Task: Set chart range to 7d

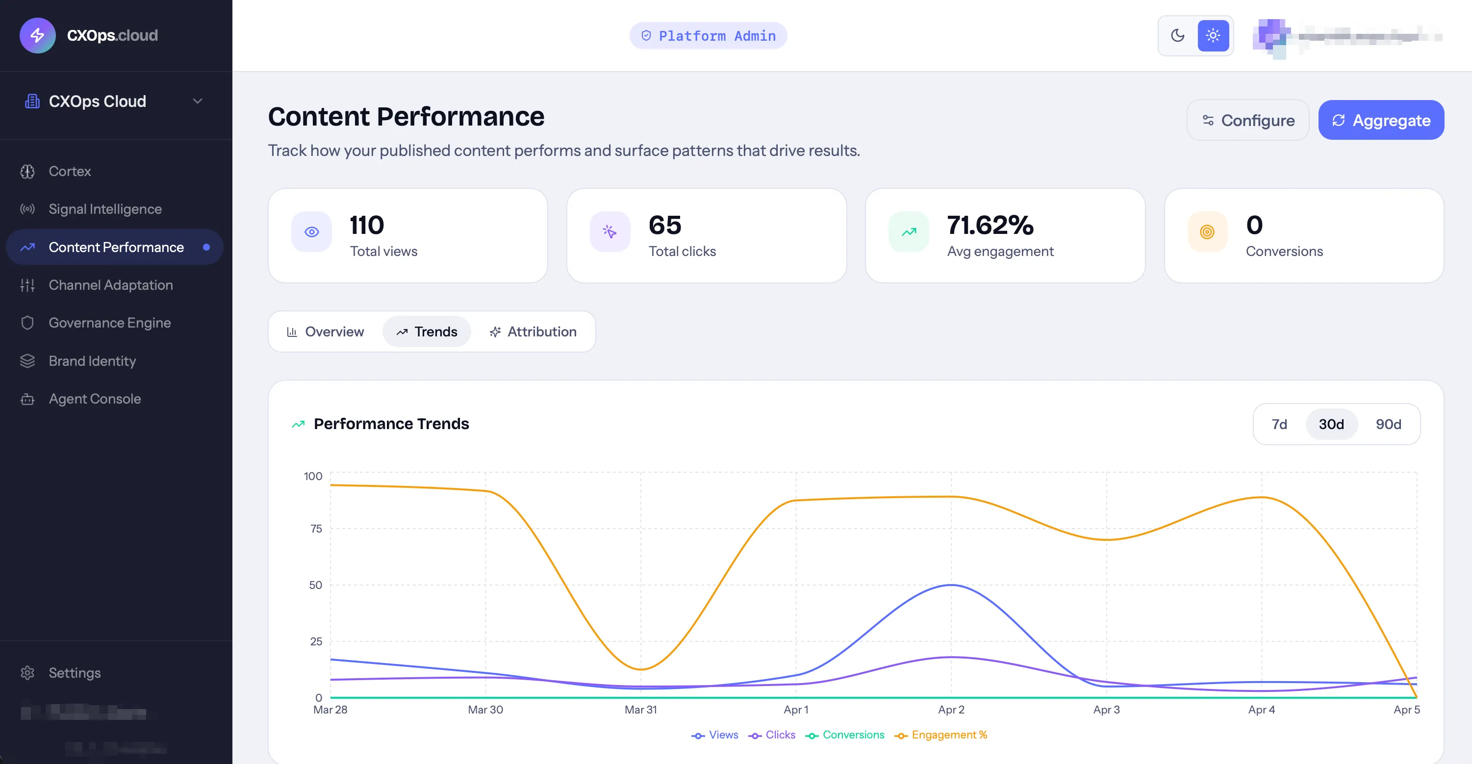Action: 1279,424
